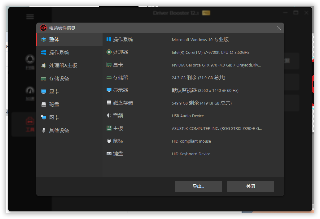This screenshot has height=219, width=320.
Task: Click the 电脑硬件信息 dialog title text
Action: (62, 28)
